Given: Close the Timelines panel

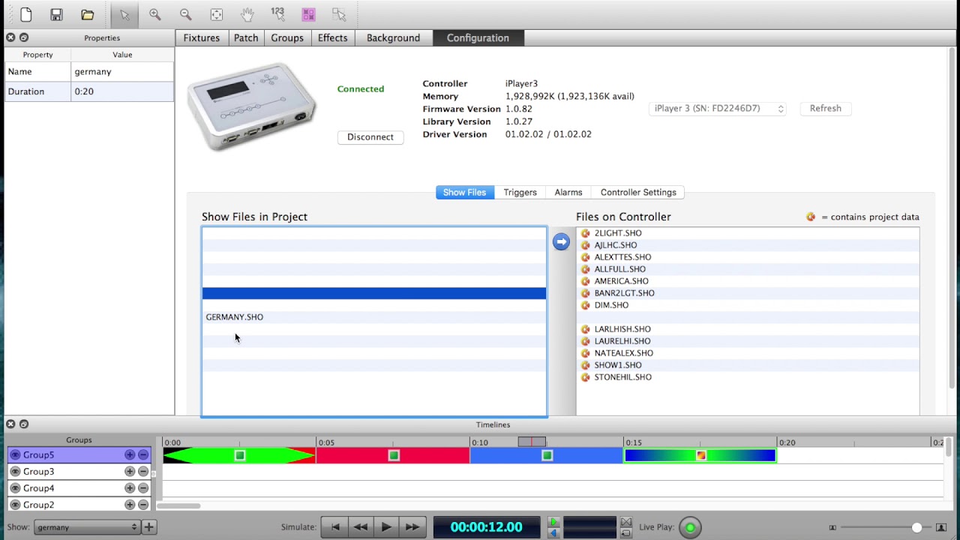Looking at the screenshot, I should [10, 424].
